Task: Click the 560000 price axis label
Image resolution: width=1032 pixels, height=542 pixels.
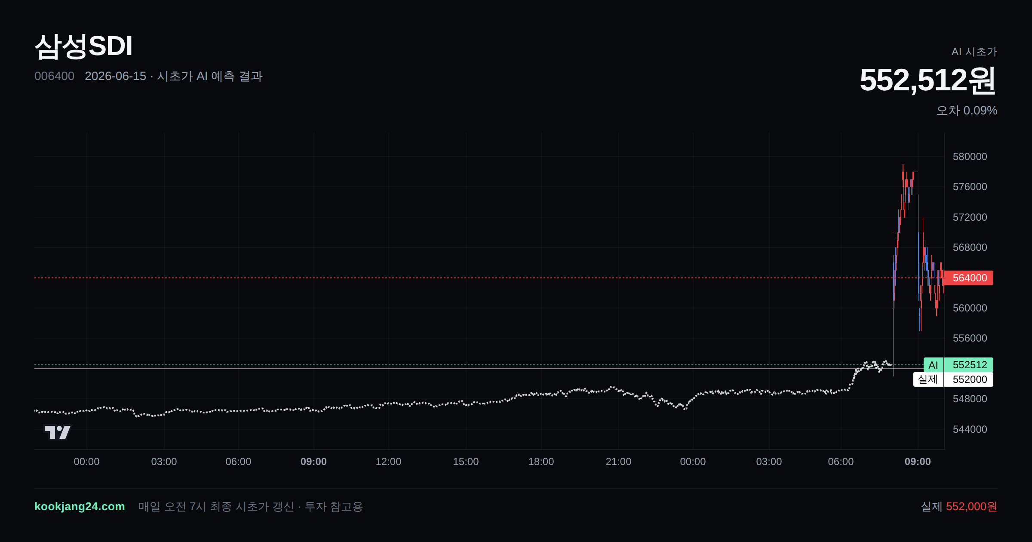Action: coord(970,308)
